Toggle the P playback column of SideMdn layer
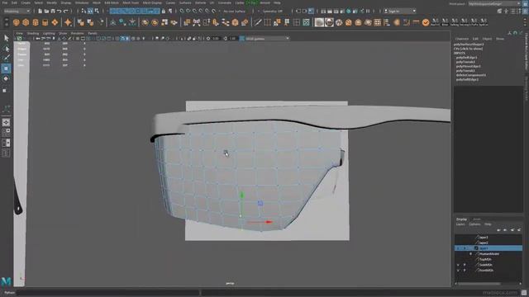529x297 pixels. pos(465,265)
